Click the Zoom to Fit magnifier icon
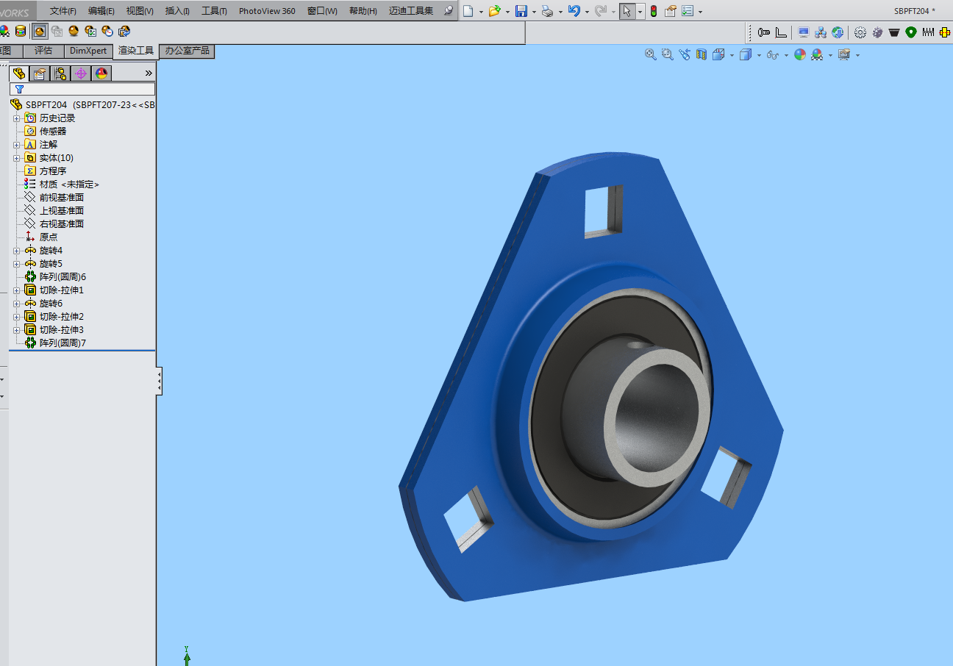The height and width of the screenshot is (666, 953). pyautogui.click(x=651, y=54)
